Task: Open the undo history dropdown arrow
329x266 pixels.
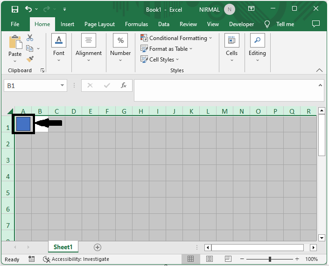Action: pyautogui.click(x=36, y=9)
